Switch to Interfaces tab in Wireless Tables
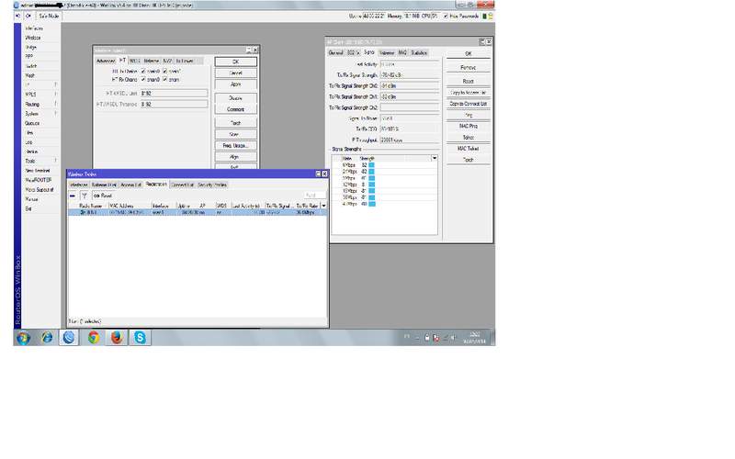Viewport: 735px width, 459px height. tap(79, 185)
